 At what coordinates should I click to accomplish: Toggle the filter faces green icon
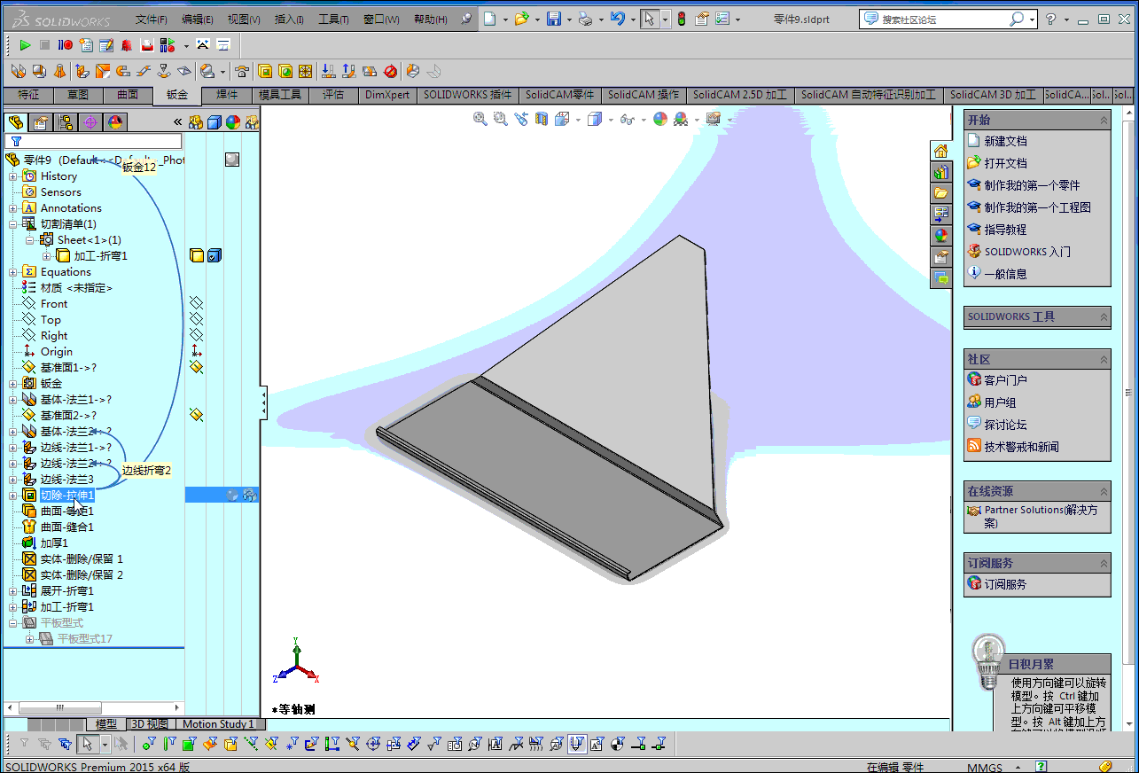[x=190, y=743]
